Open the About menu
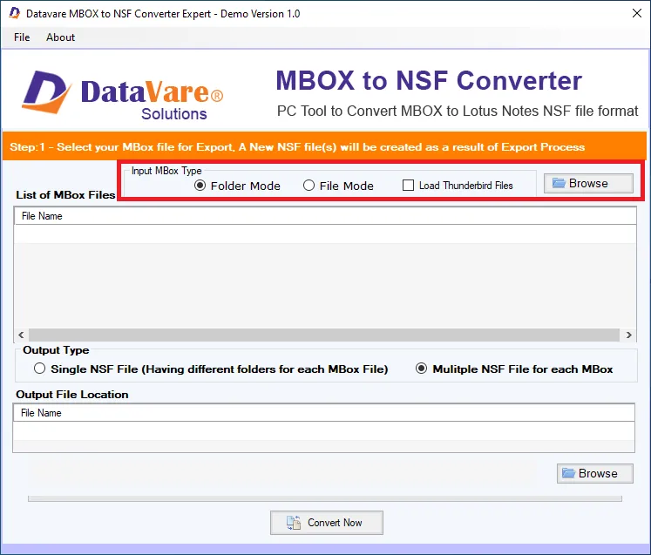Image resolution: width=651 pixels, height=555 pixels. click(x=60, y=37)
